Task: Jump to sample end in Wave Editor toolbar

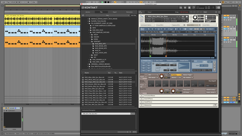Action: click(x=165, y=29)
